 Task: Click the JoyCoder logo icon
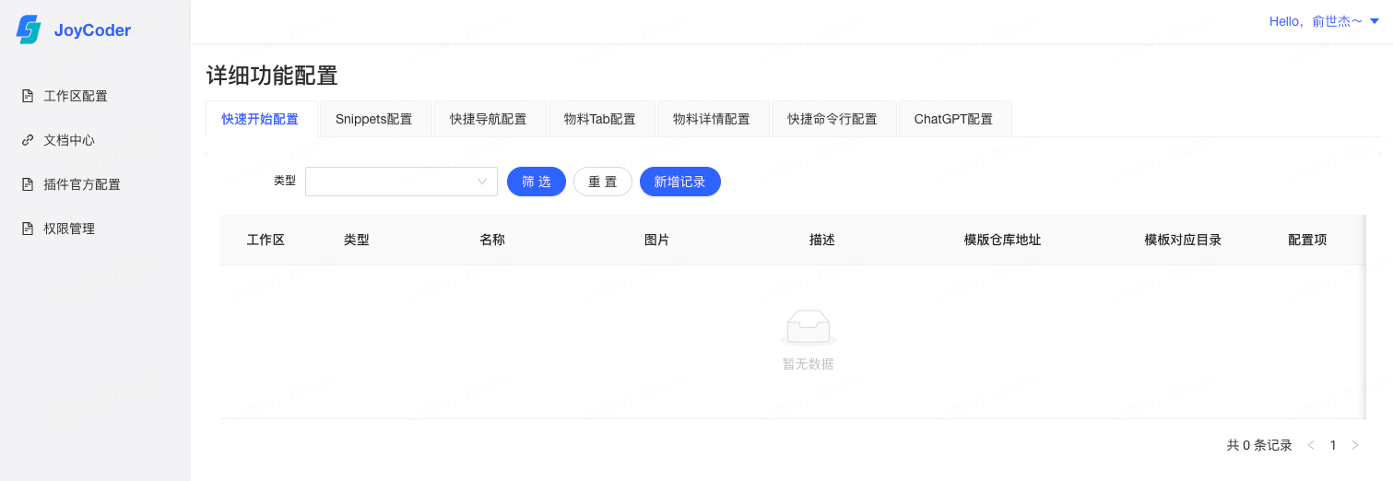pos(30,29)
